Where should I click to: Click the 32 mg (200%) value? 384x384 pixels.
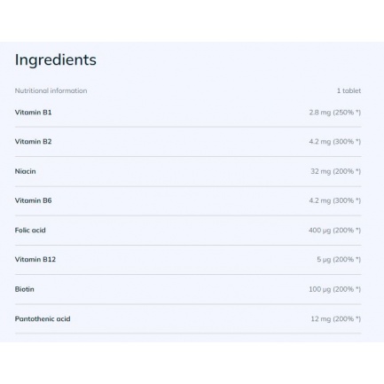(336, 171)
